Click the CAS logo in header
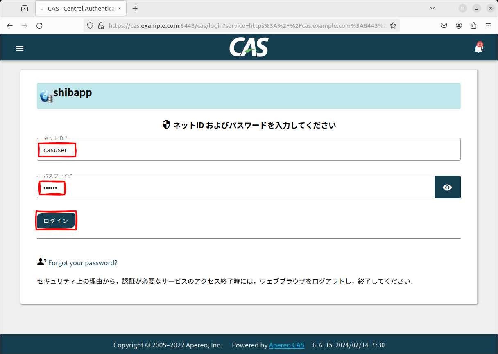Image resolution: width=498 pixels, height=354 pixels. point(249,47)
